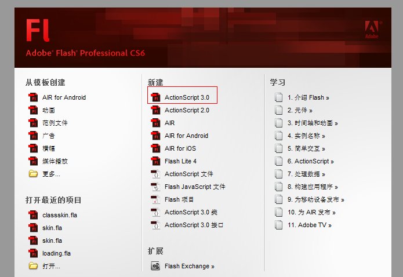This screenshot has width=403, height=277.
Task: Click the 范例文件 template icon
Action: tap(33, 123)
